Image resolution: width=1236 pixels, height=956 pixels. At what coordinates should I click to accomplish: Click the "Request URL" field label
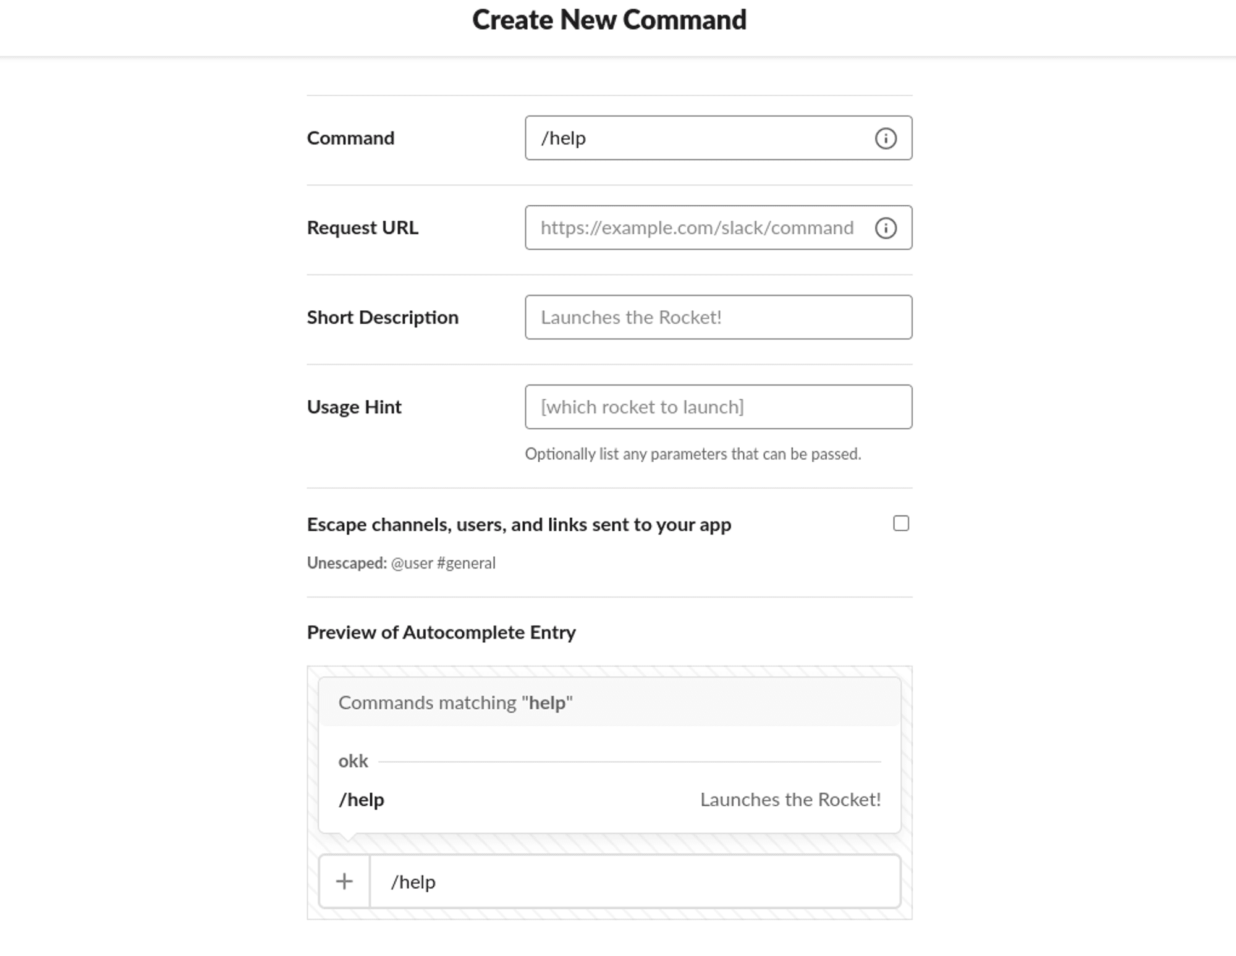(x=362, y=228)
